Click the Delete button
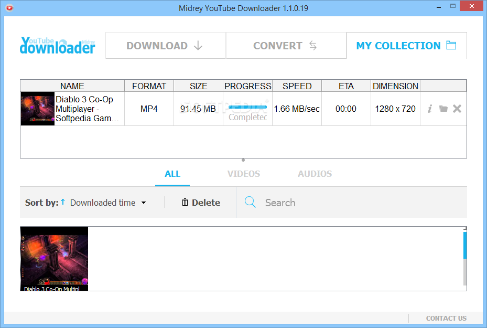The height and width of the screenshot is (328, 487). coord(201,203)
